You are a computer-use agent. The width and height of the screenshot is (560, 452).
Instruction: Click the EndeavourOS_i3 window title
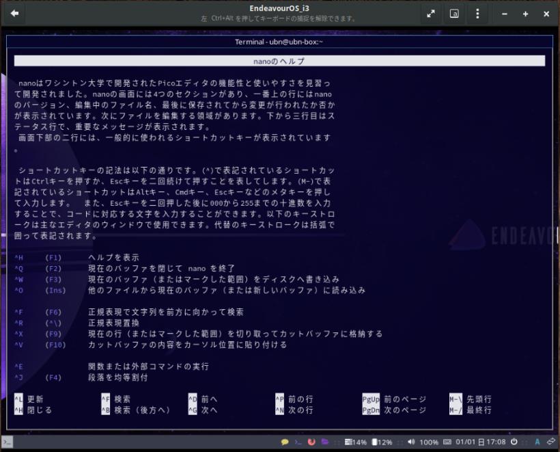coord(279,8)
